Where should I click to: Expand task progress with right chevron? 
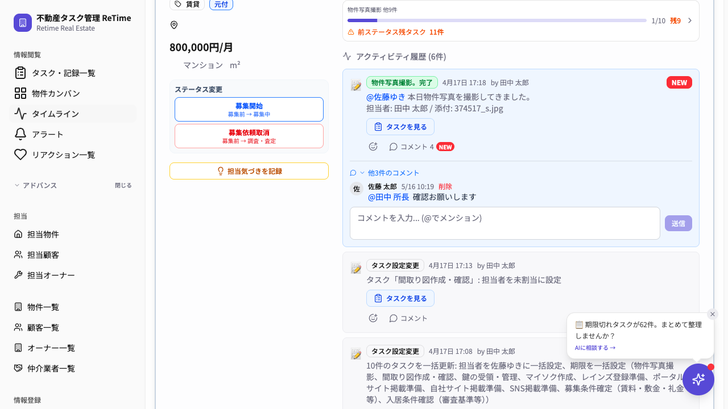point(690,20)
